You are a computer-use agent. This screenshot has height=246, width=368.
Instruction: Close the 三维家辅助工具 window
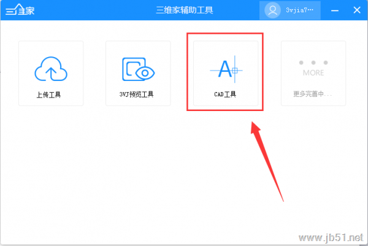357,10
